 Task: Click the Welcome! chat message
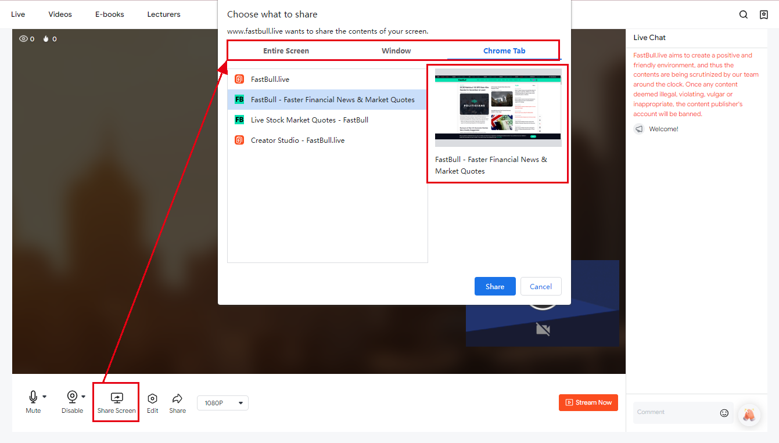tap(663, 129)
